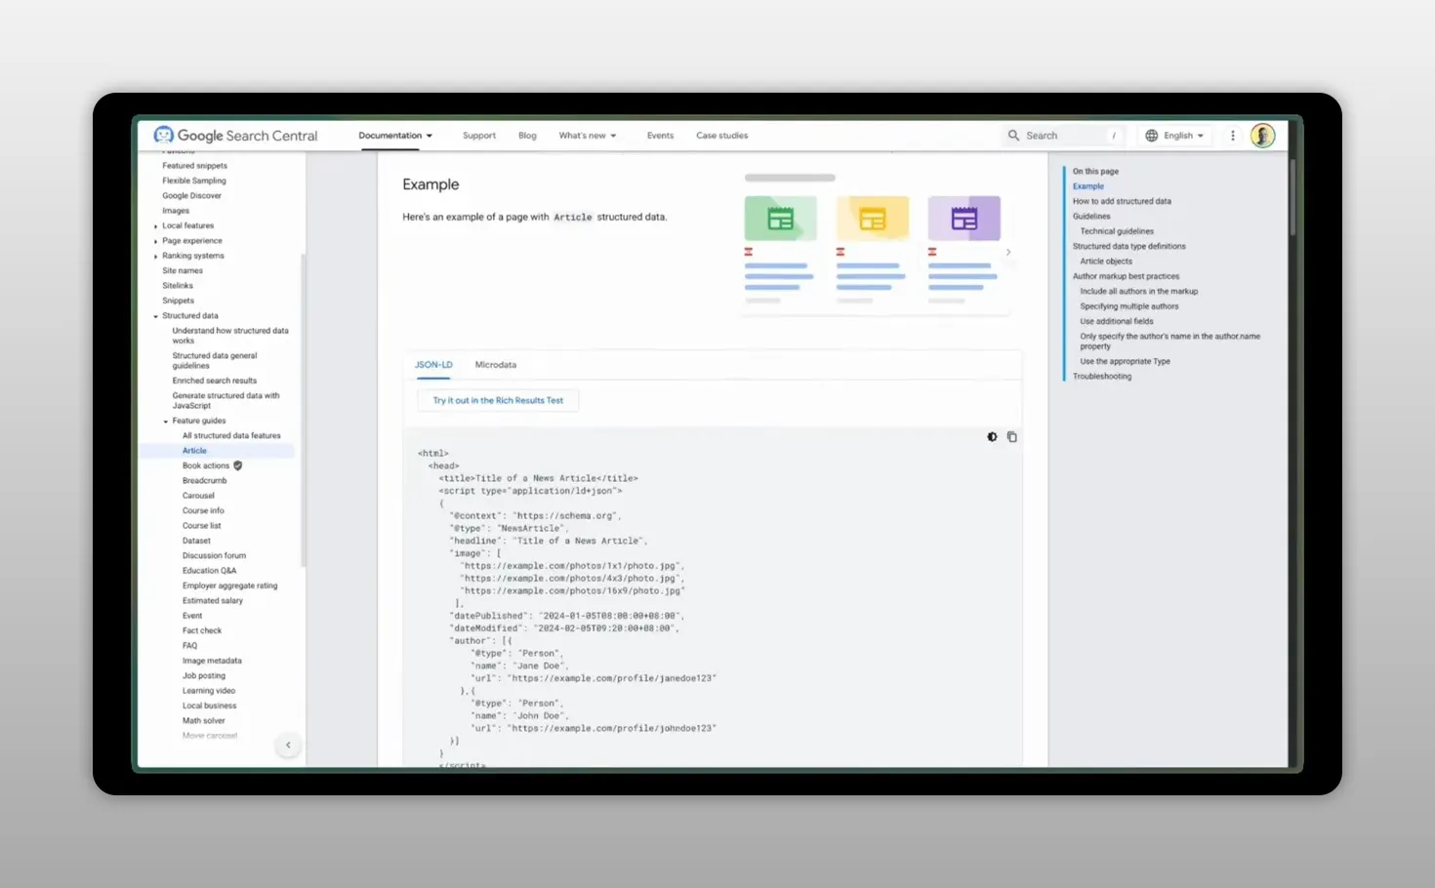Viewport: 1435px width, 888px height.
Task: Open Featured snippets in sidebar
Action: [195, 166]
